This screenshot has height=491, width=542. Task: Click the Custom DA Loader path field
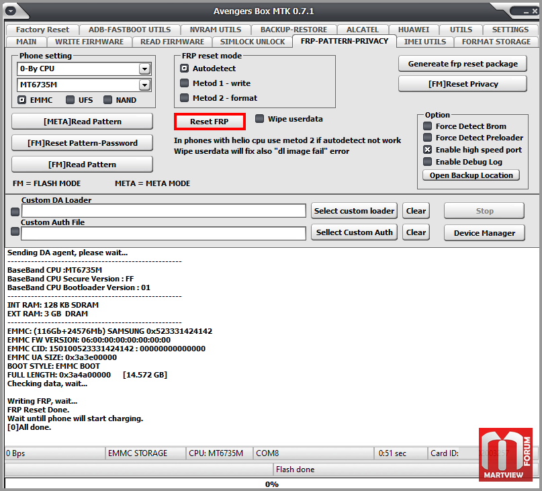(x=164, y=211)
